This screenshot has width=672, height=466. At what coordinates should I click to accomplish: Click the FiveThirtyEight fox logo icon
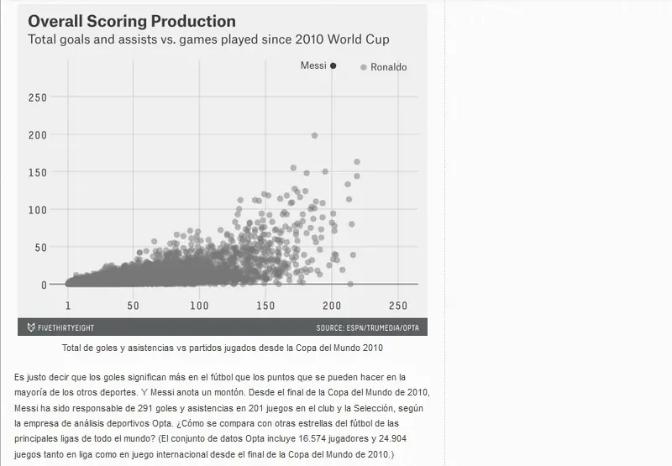coord(31,327)
